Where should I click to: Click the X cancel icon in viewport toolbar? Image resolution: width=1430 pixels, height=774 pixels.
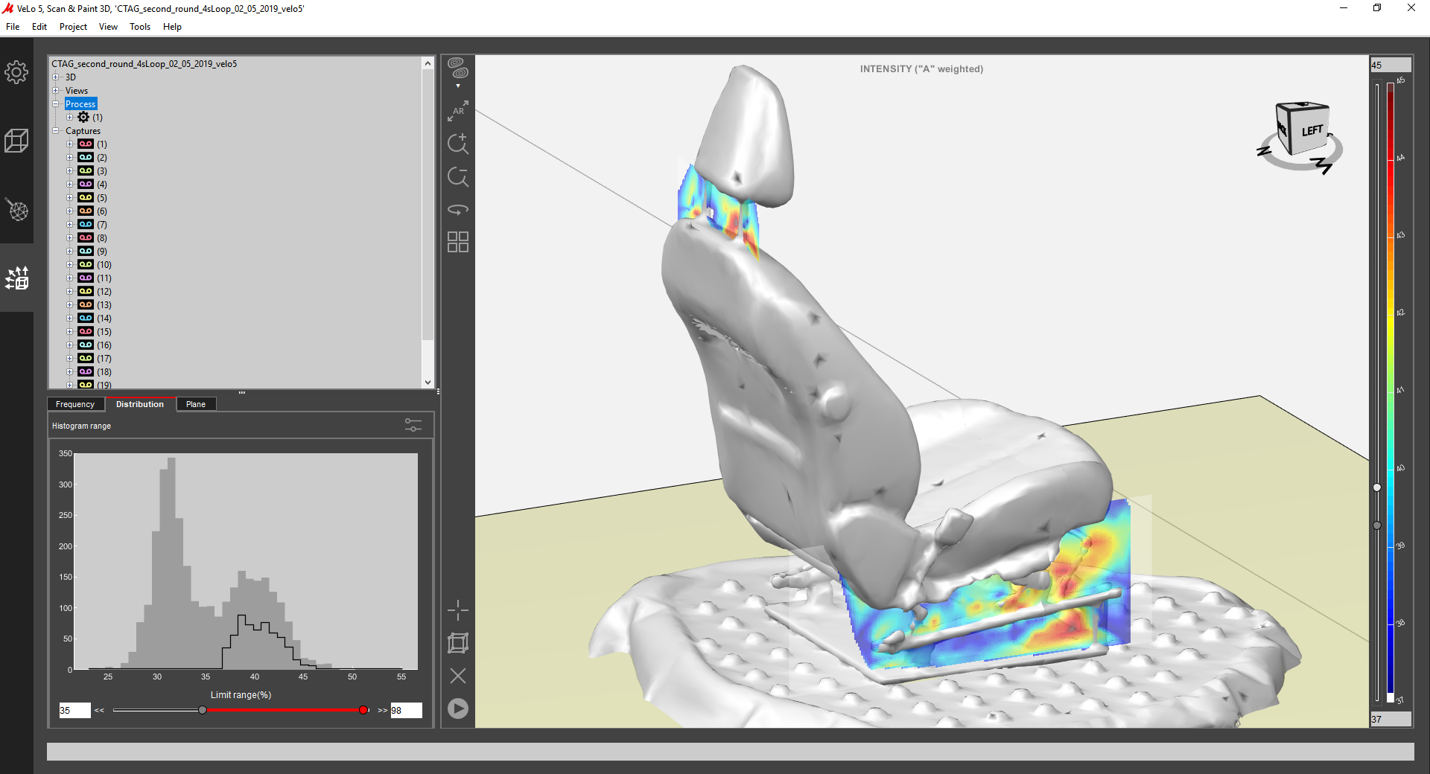click(x=458, y=676)
